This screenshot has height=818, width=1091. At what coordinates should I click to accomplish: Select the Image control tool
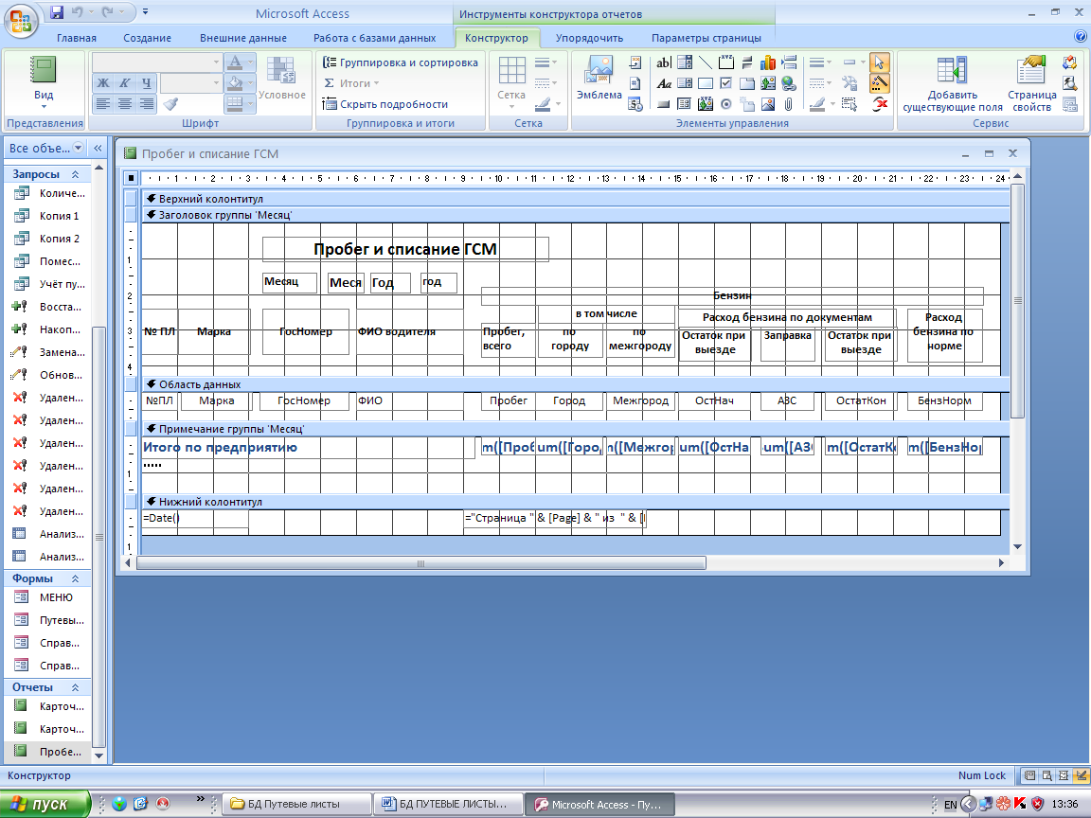click(x=767, y=104)
